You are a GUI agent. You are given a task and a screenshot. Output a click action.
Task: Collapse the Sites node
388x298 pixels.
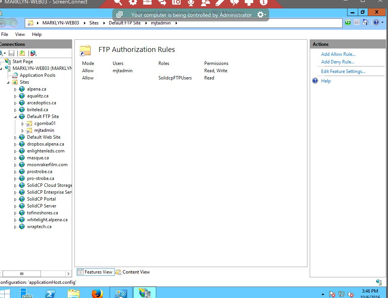tap(8, 83)
